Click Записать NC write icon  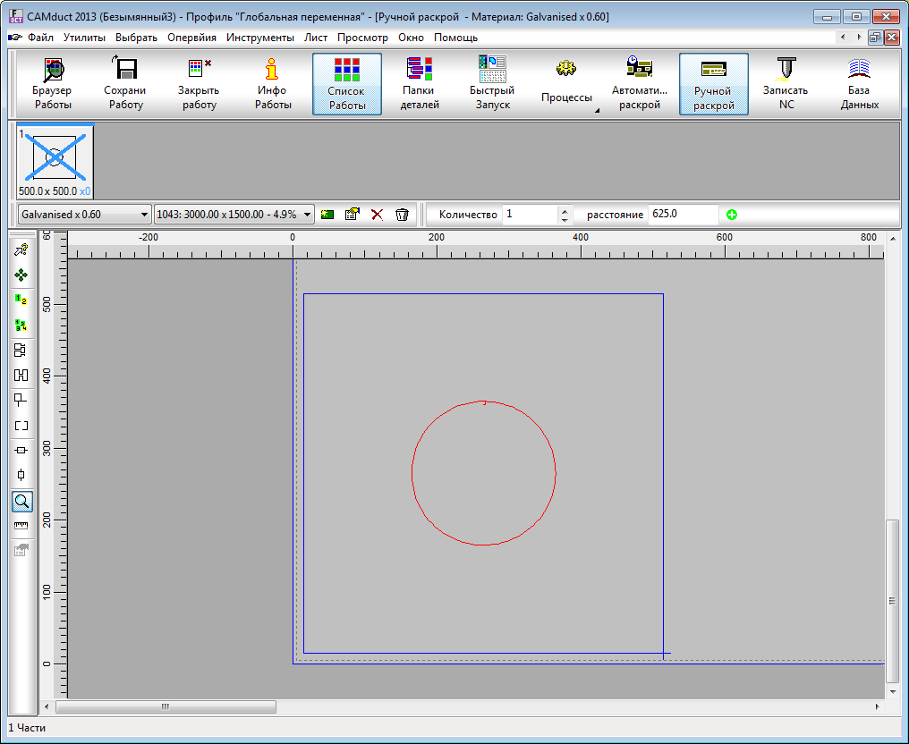pos(786,84)
